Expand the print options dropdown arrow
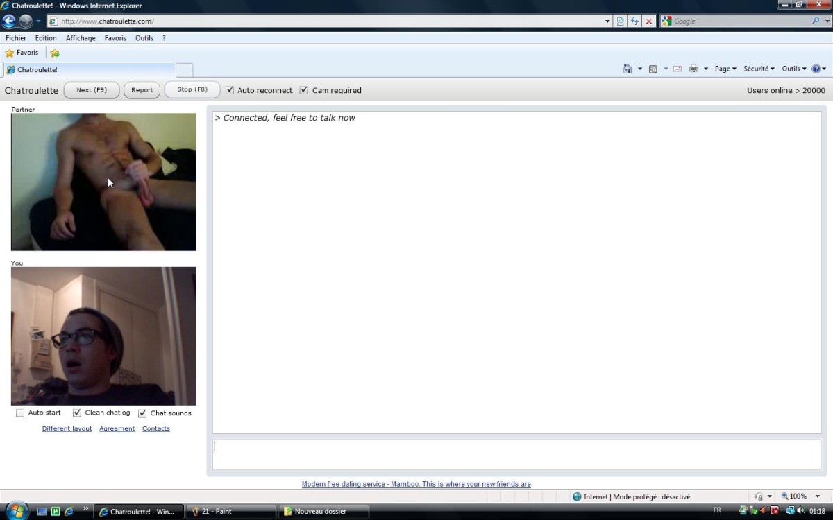This screenshot has width=833, height=520. tap(706, 69)
